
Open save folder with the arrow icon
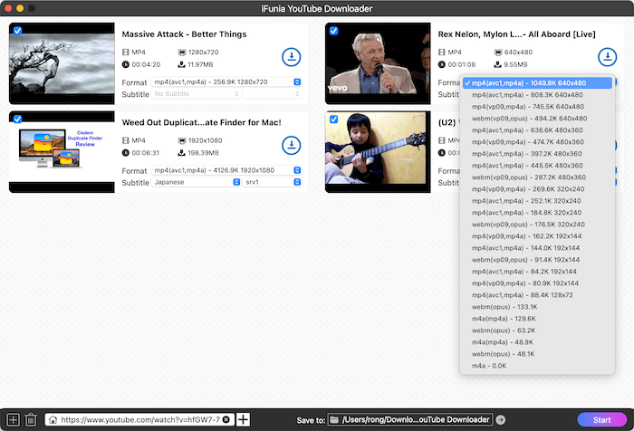point(501,420)
